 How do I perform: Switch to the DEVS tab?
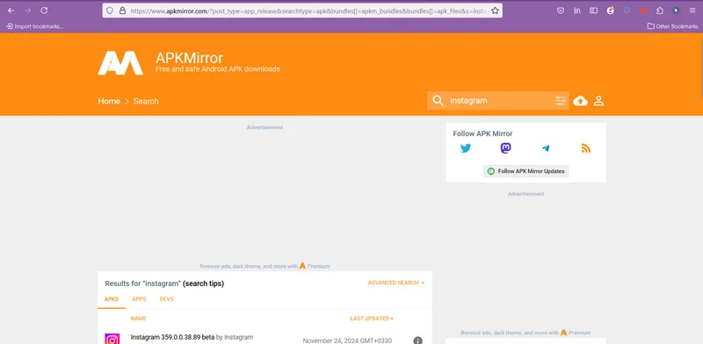point(166,298)
